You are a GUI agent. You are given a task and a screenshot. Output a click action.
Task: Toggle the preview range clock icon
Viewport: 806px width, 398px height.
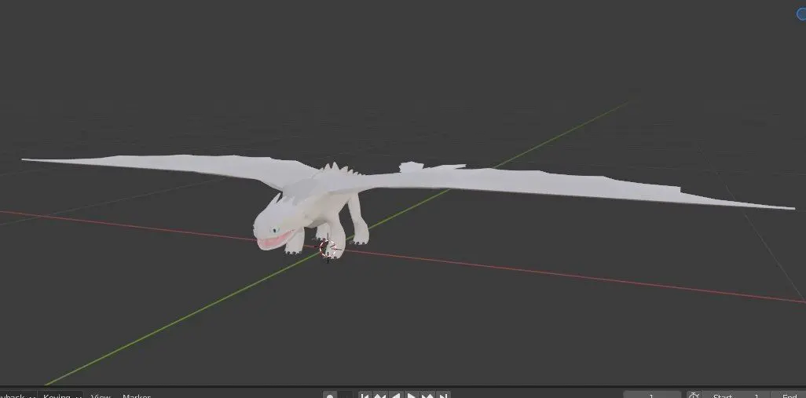[694, 396]
